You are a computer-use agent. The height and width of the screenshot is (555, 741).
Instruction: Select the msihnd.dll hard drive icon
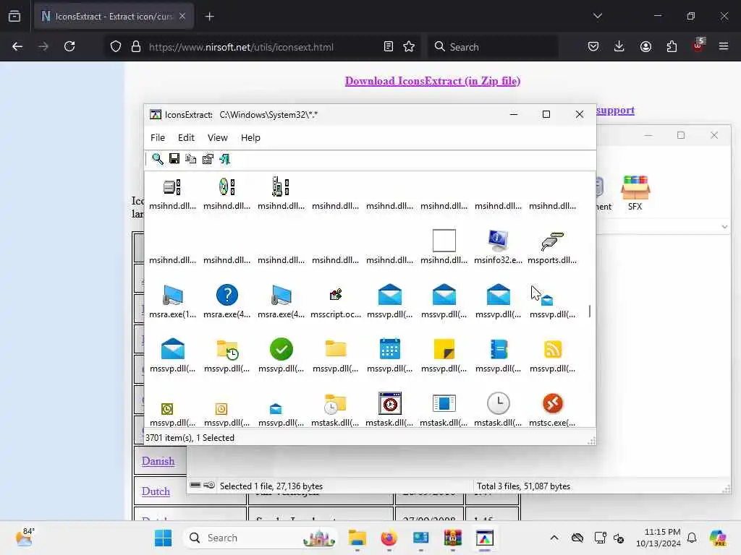pyautogui.click(x=172, y=187)
